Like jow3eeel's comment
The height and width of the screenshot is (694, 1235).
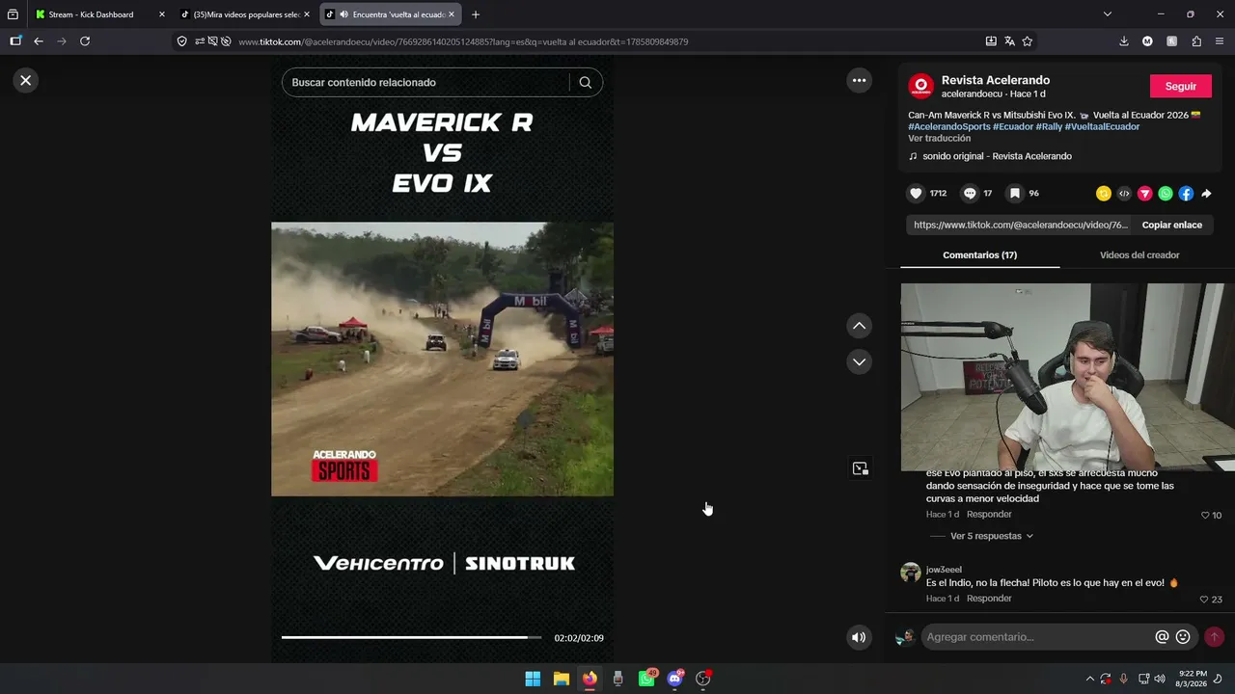point(1204,600)
